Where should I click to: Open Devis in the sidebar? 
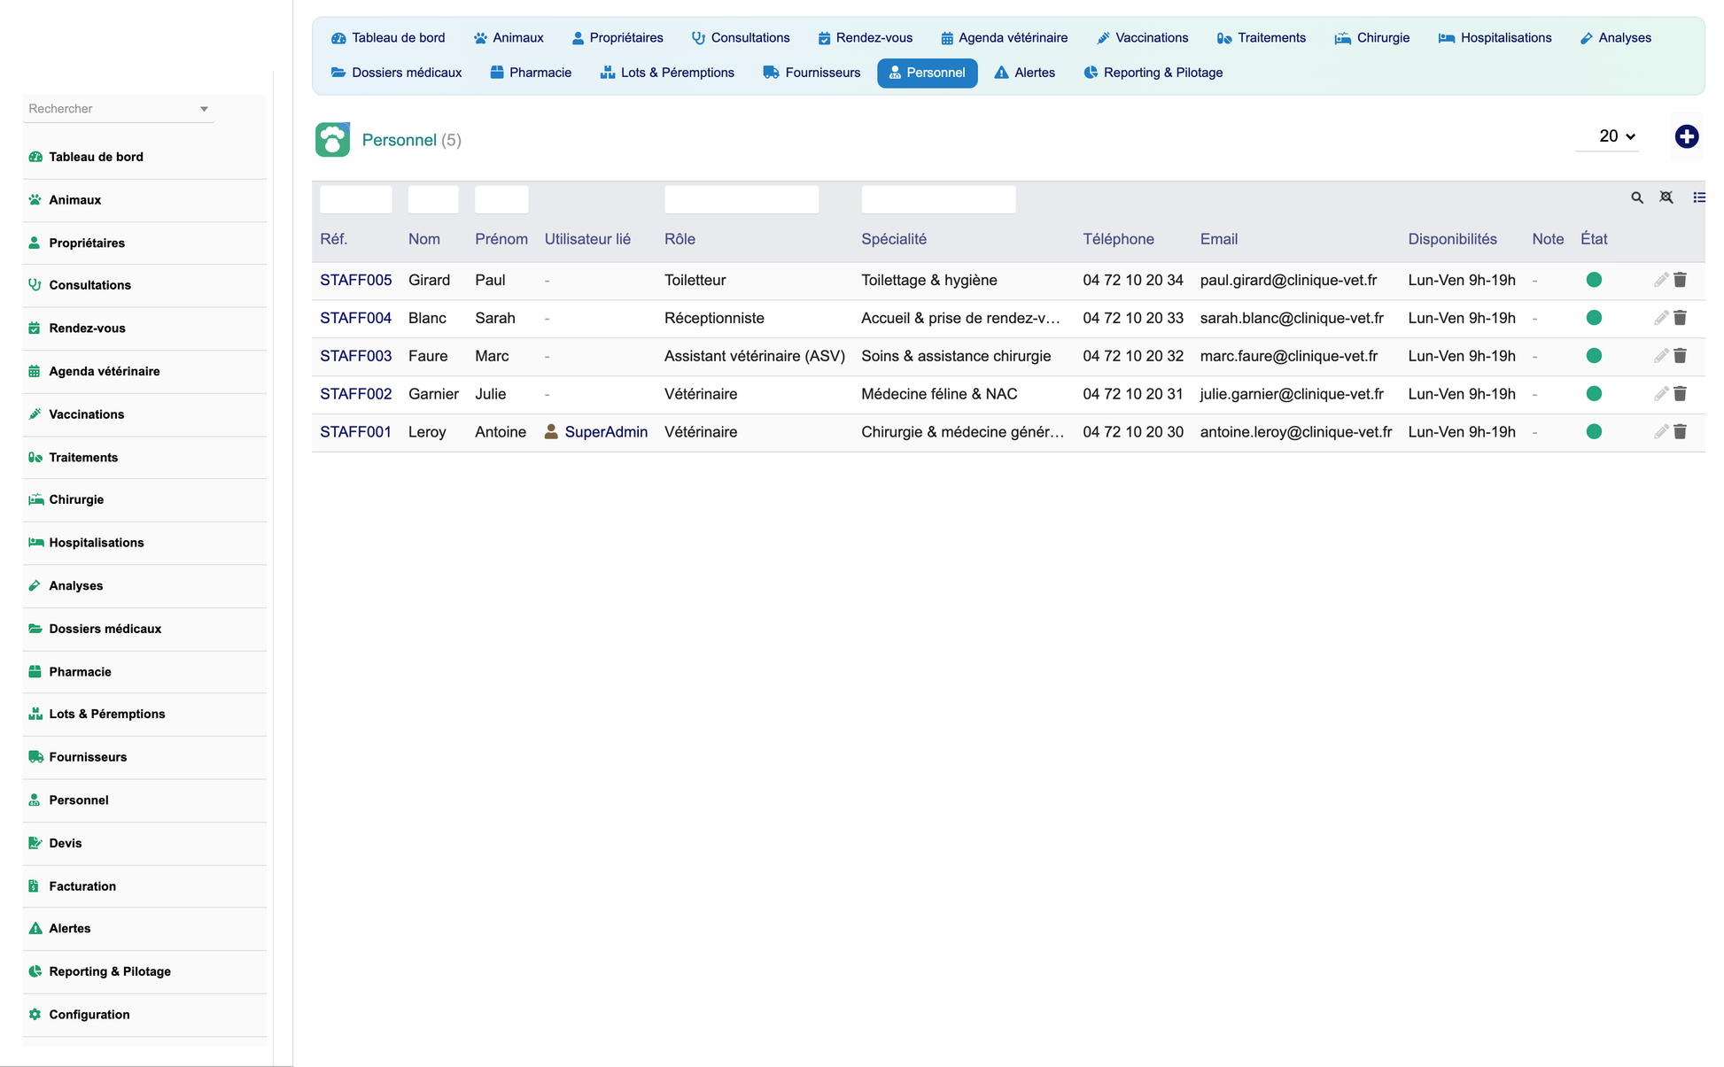point(65,843)
